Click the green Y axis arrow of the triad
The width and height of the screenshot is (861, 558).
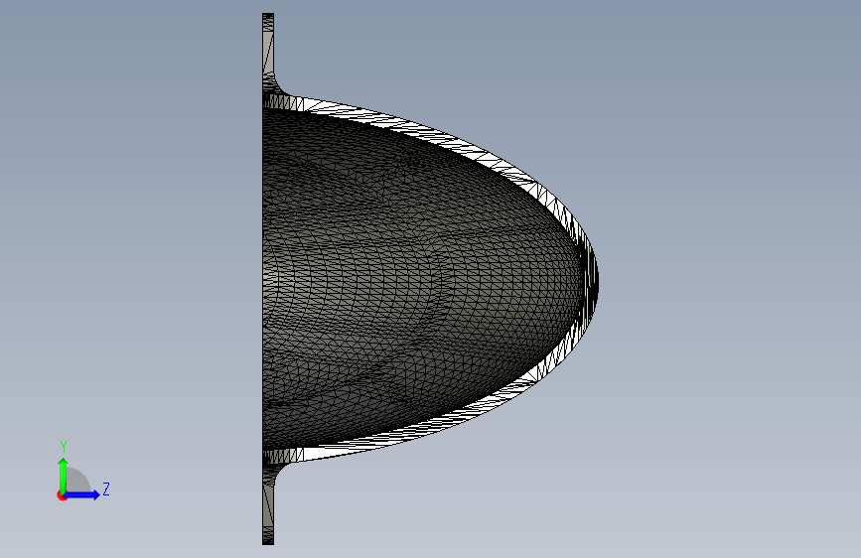[64, 475]
